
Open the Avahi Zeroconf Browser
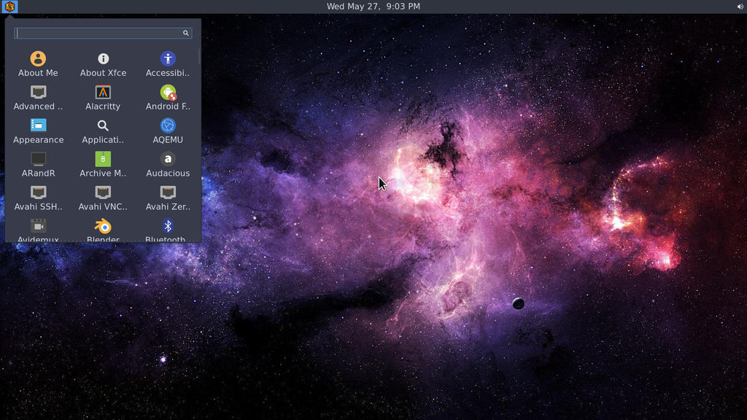[x=168, y=196]
